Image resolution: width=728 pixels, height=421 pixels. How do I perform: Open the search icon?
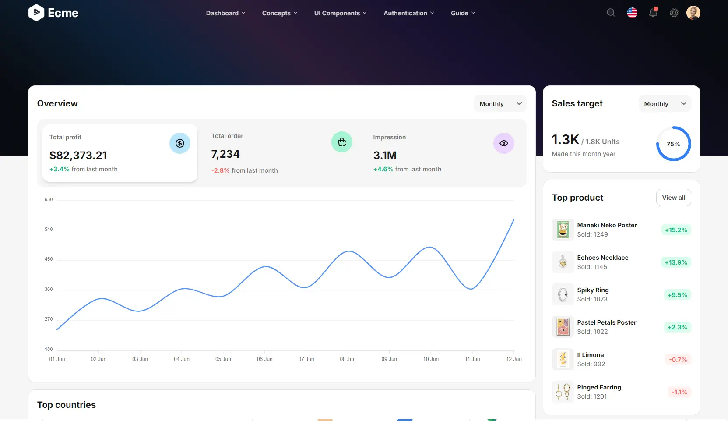[611, 13]
